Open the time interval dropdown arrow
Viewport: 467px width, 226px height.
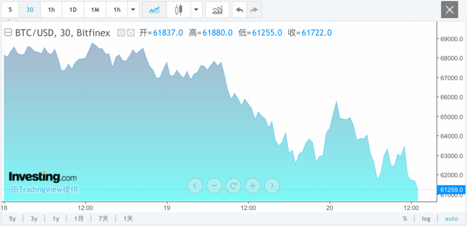(133, 9)
